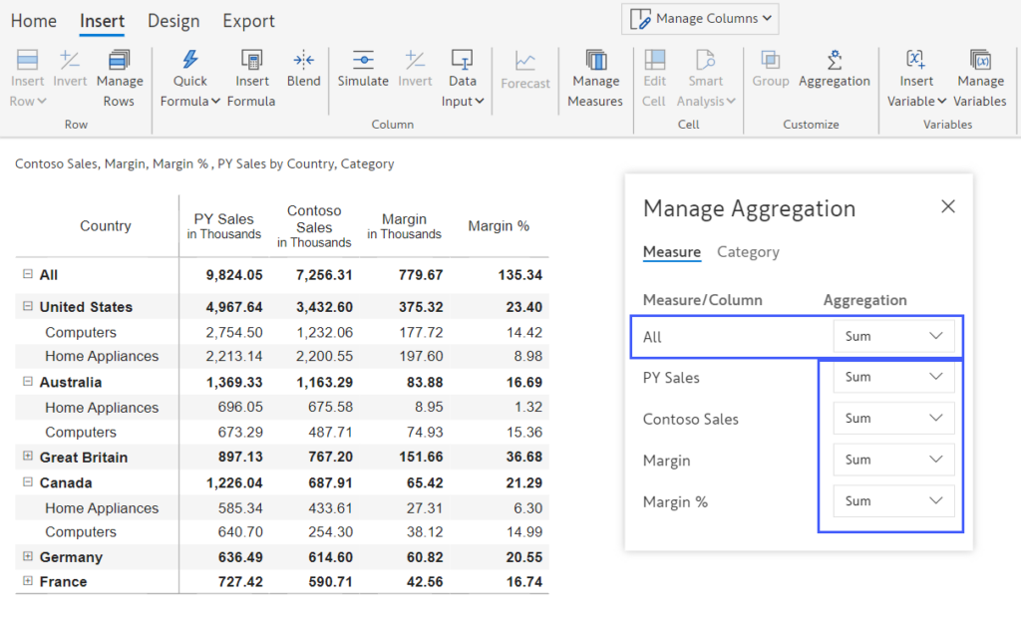Click the Invert column icon
This screenshot has height=623, width=1021.
point(415,60)
